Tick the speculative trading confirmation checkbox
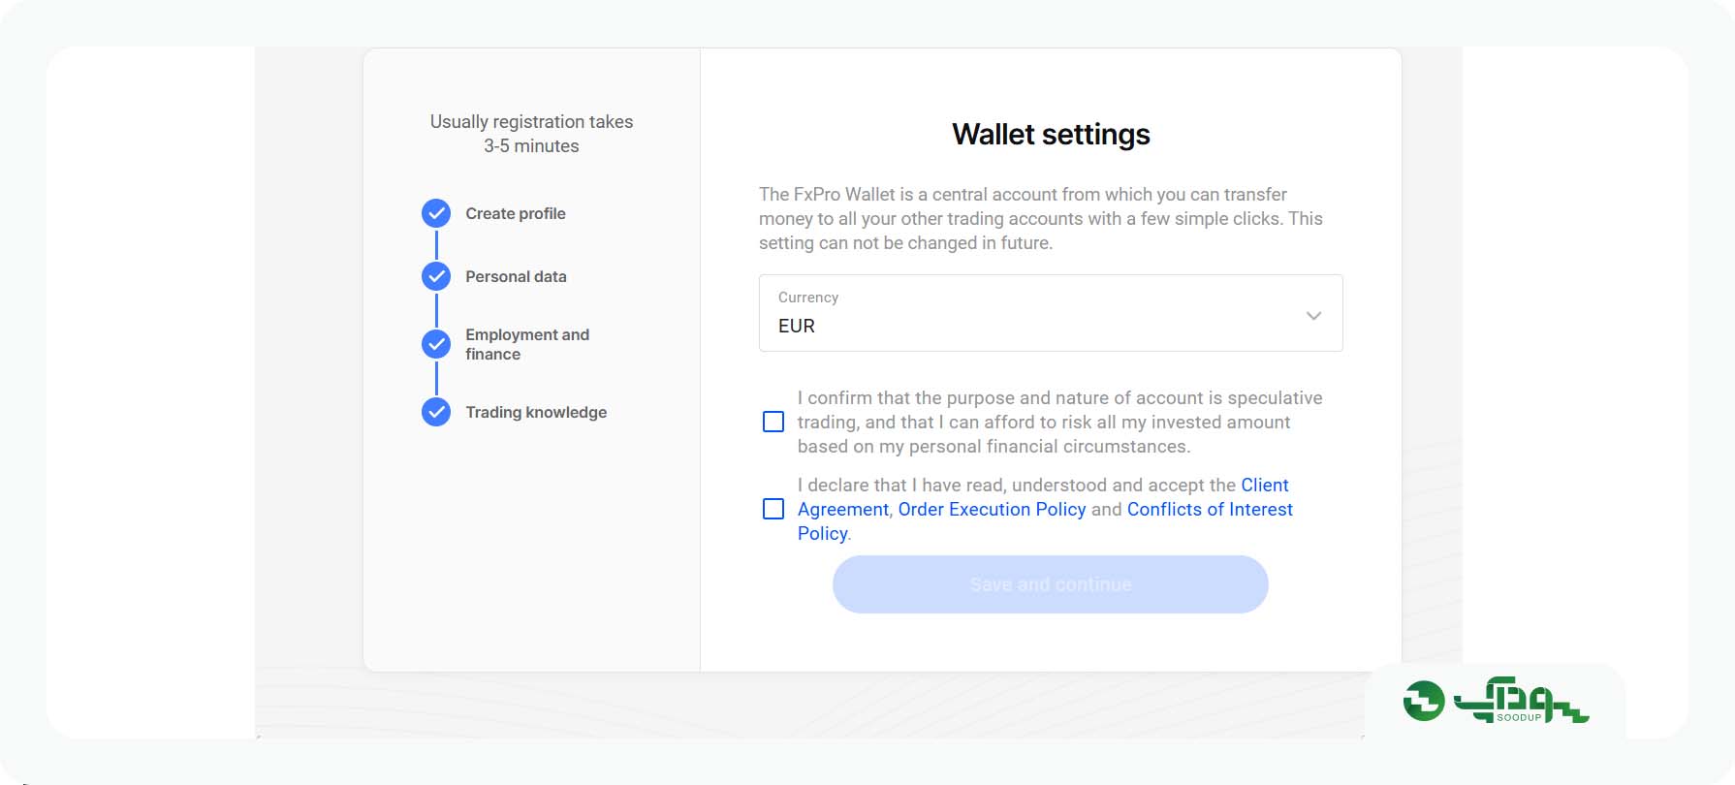This screenshot has height=785, width=1735. pyautogui.click(x=773, y=422)
